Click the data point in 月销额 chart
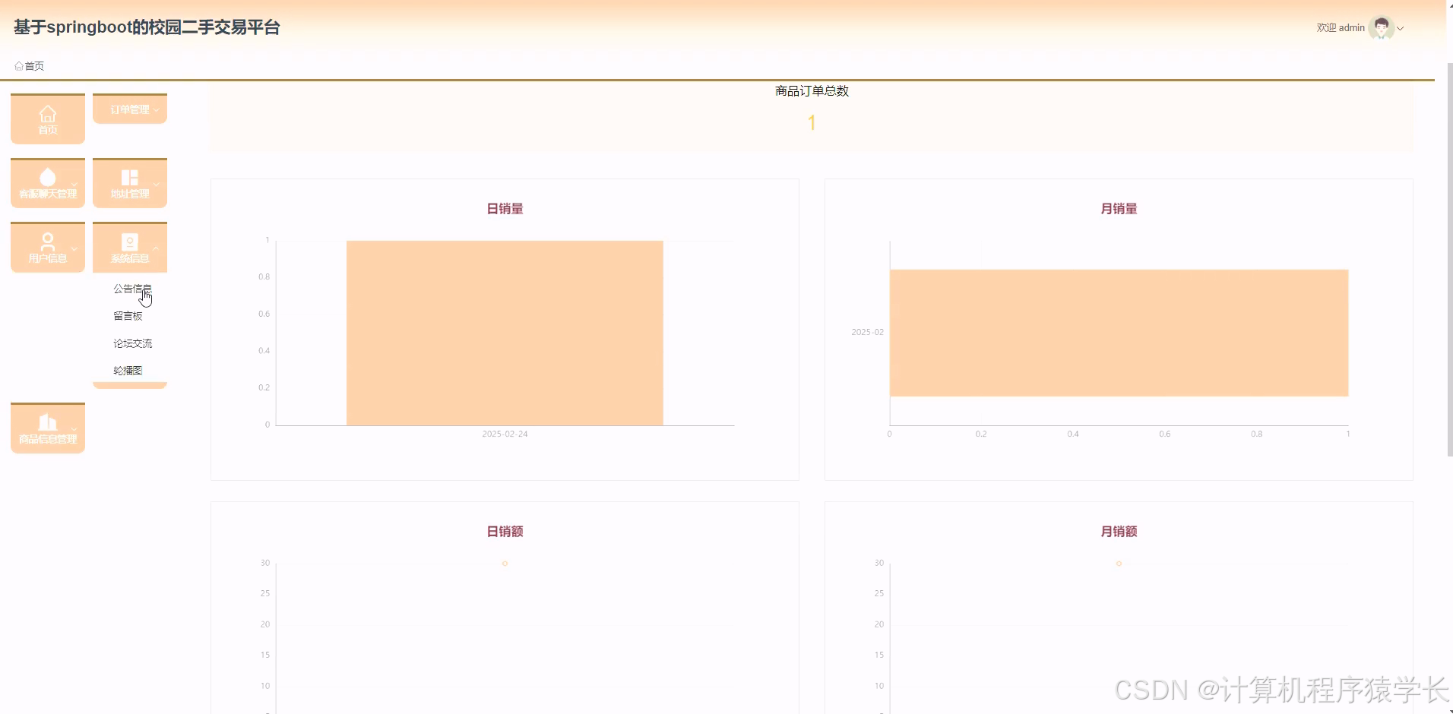 click(x=1119, y=564)
